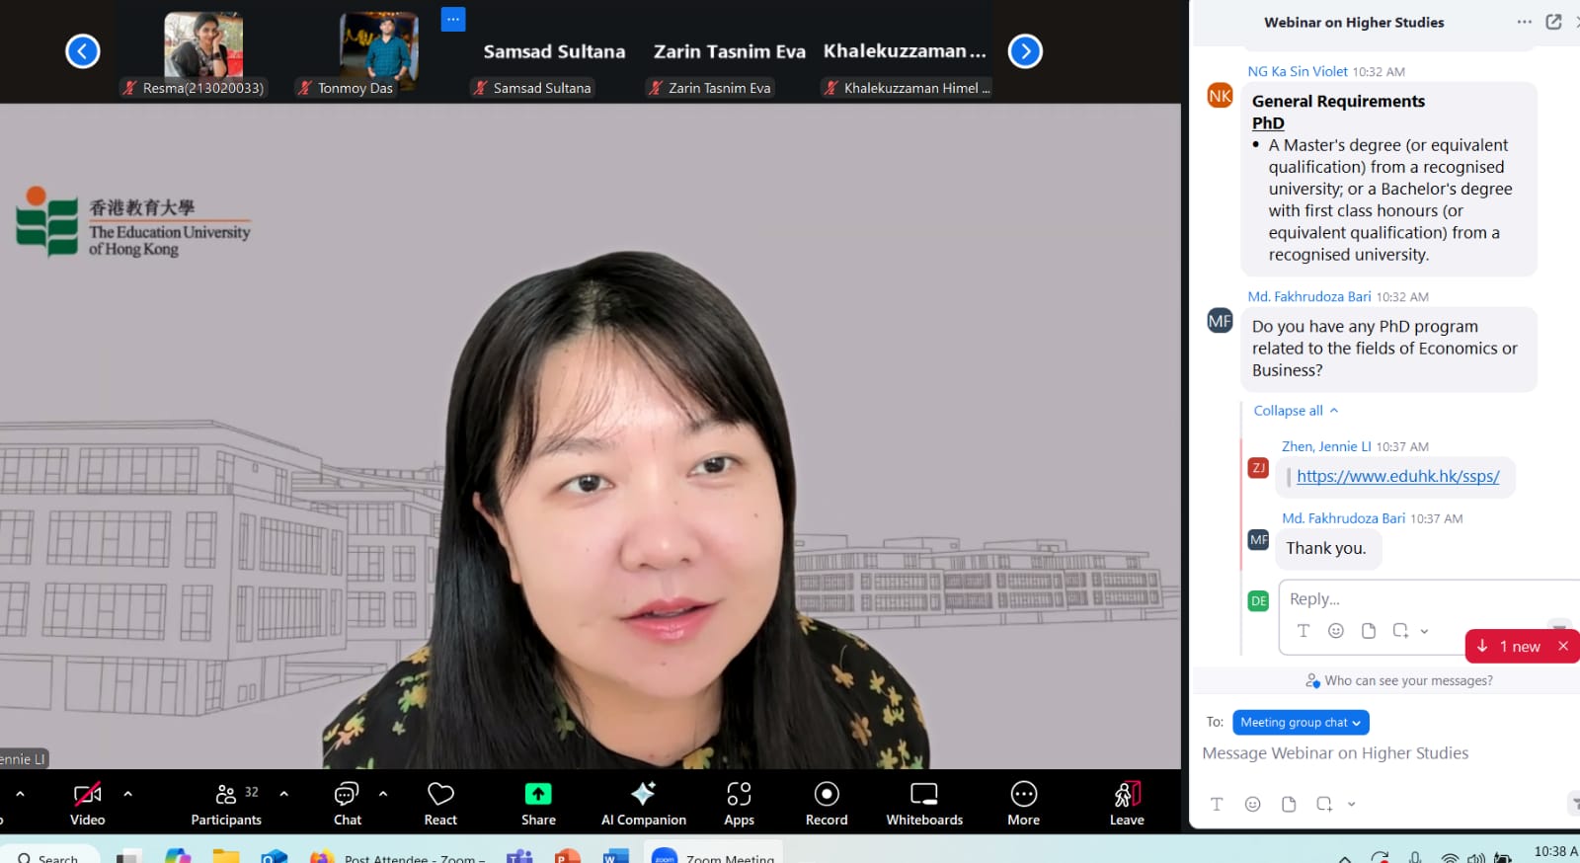Pop out the chat panel window

tap(1553, 22)
